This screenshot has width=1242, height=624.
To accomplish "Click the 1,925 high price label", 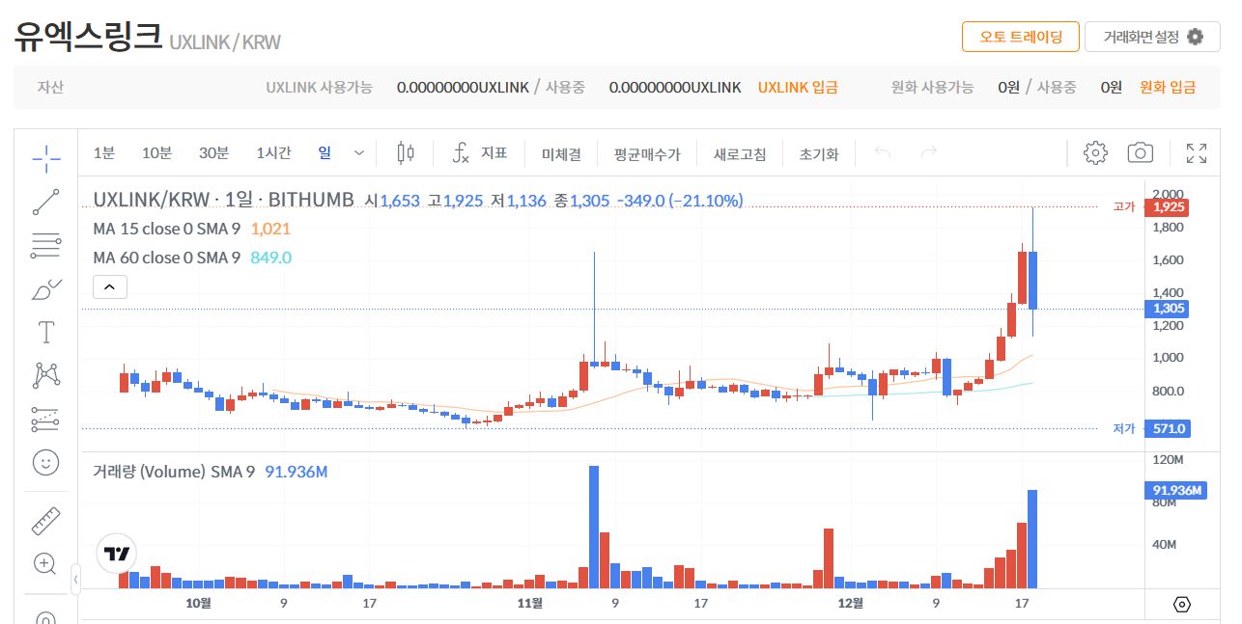I will click(x=1168, y=207).
